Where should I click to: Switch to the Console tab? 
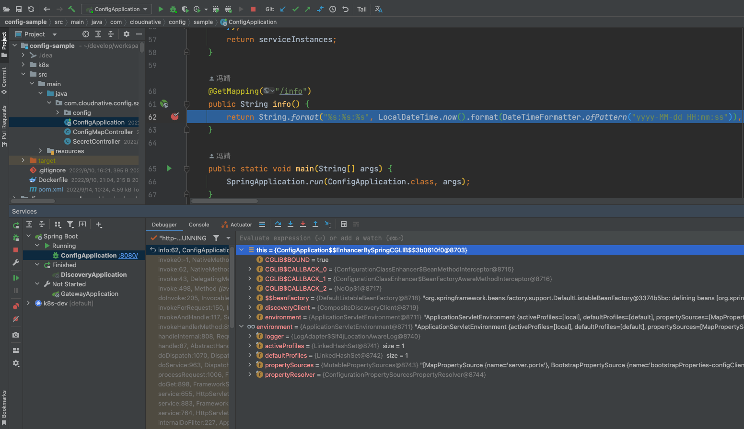pos(198,224)
